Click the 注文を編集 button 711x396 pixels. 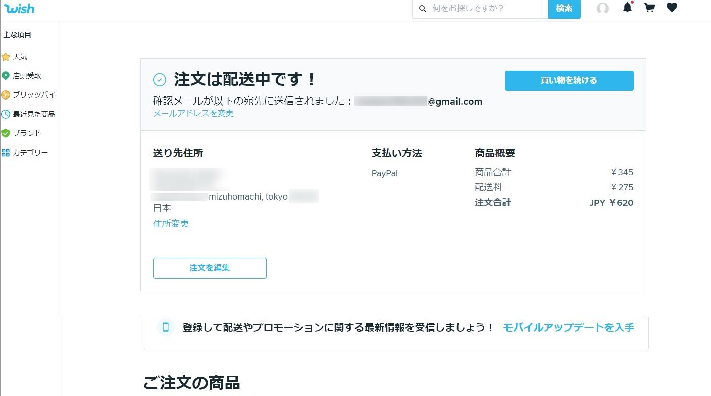(x=210, y=268)
